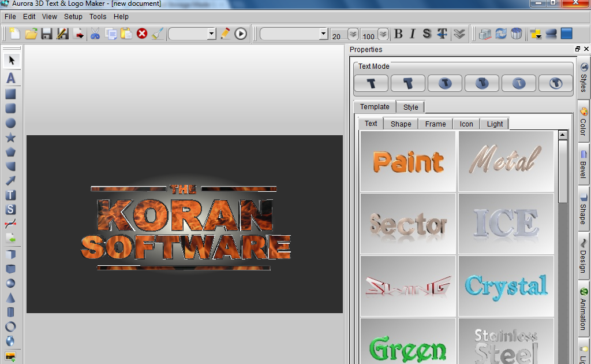Add a circle shape
591x364 pixels.
click(x=10, y=123)
